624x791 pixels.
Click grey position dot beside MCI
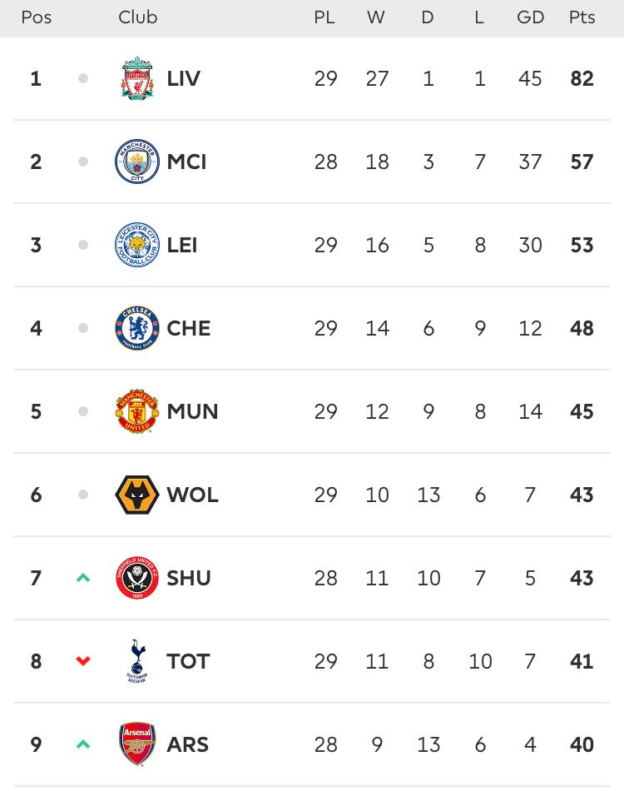83,162
